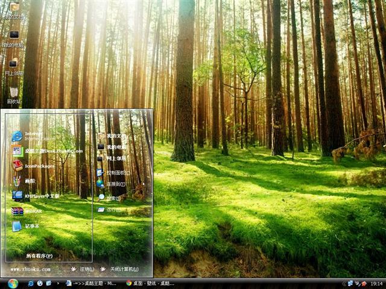Open 我的文档 in start menu right column
Viewport: 386px width, 289px height.
point(111,135)
